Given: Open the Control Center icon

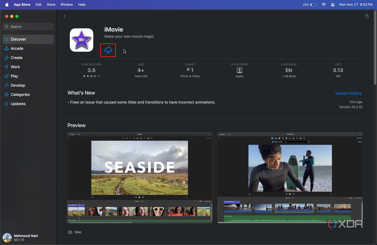Looking at the screenshot, I should [333, 5].
